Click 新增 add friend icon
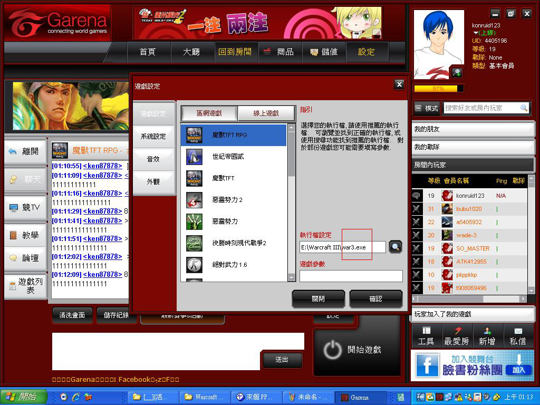This screenshot has height=405, width=540. [x=487, y=336]
